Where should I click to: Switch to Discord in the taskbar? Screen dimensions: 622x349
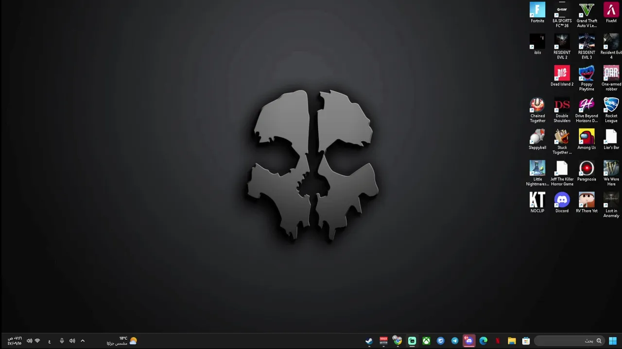tap(469, 341)
